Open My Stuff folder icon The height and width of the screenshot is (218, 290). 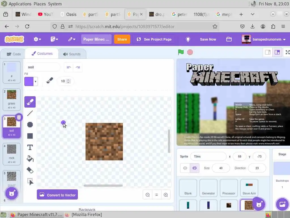229,39
